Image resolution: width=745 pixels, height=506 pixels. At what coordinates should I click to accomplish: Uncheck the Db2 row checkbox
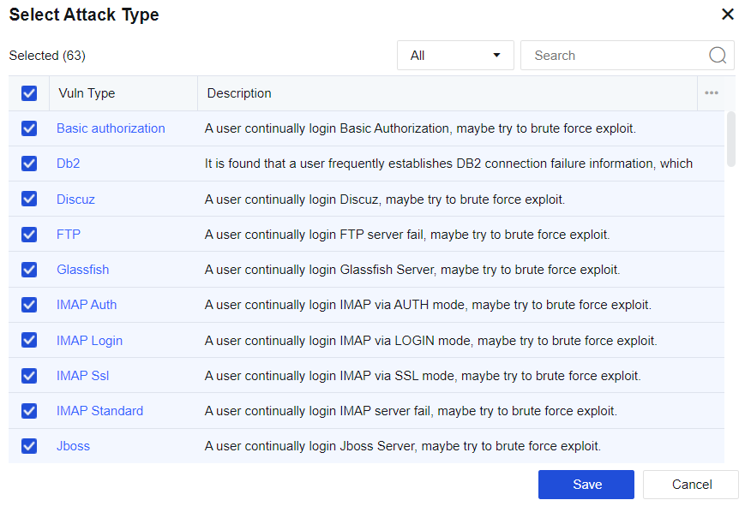29,164
